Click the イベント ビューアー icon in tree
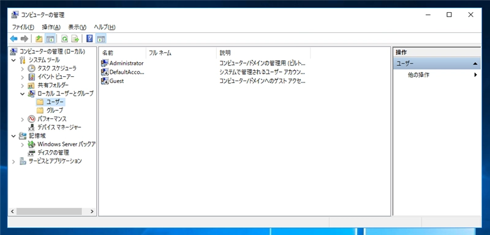Screen dimensions: 490x235 (32, 76)
